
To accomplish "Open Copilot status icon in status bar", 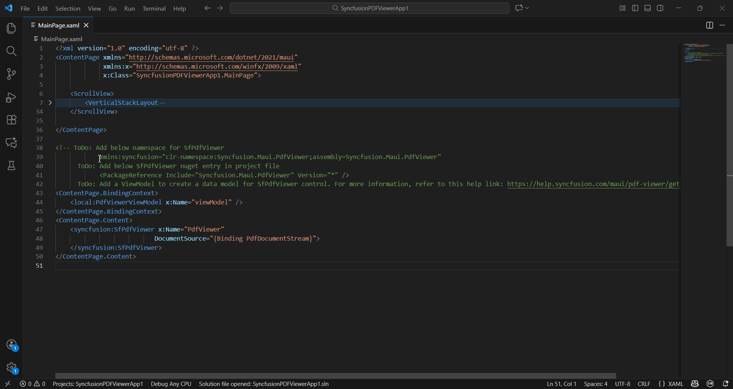I will pyautogui.click(x=695, y=384).
